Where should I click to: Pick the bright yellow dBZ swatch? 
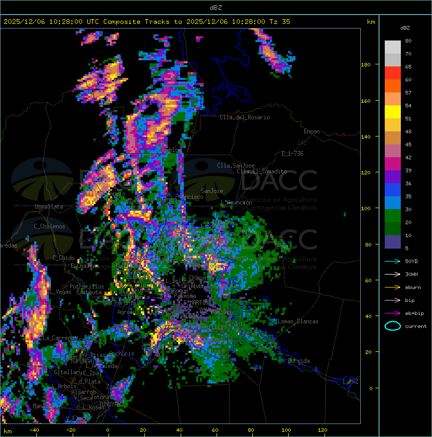point(393,112)
